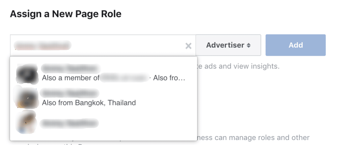Click the "Also from Bangkok, Thailand" subtitle
The width and height of the screenshot is (338, 145).
pyautogui.click(x=89, y=103)
